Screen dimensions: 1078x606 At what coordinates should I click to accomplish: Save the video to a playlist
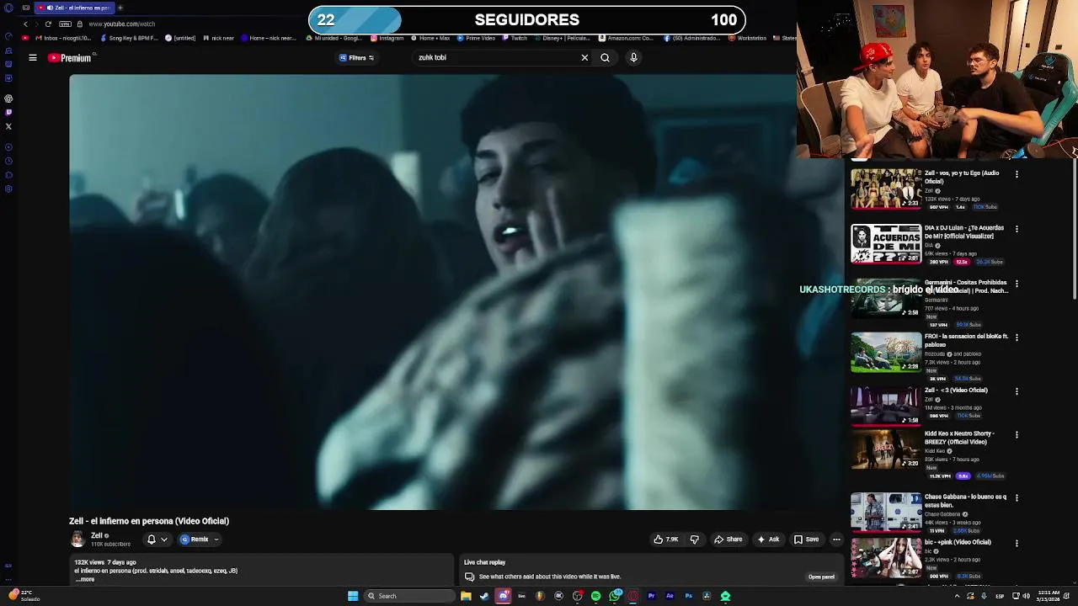[x=806, y=540]
